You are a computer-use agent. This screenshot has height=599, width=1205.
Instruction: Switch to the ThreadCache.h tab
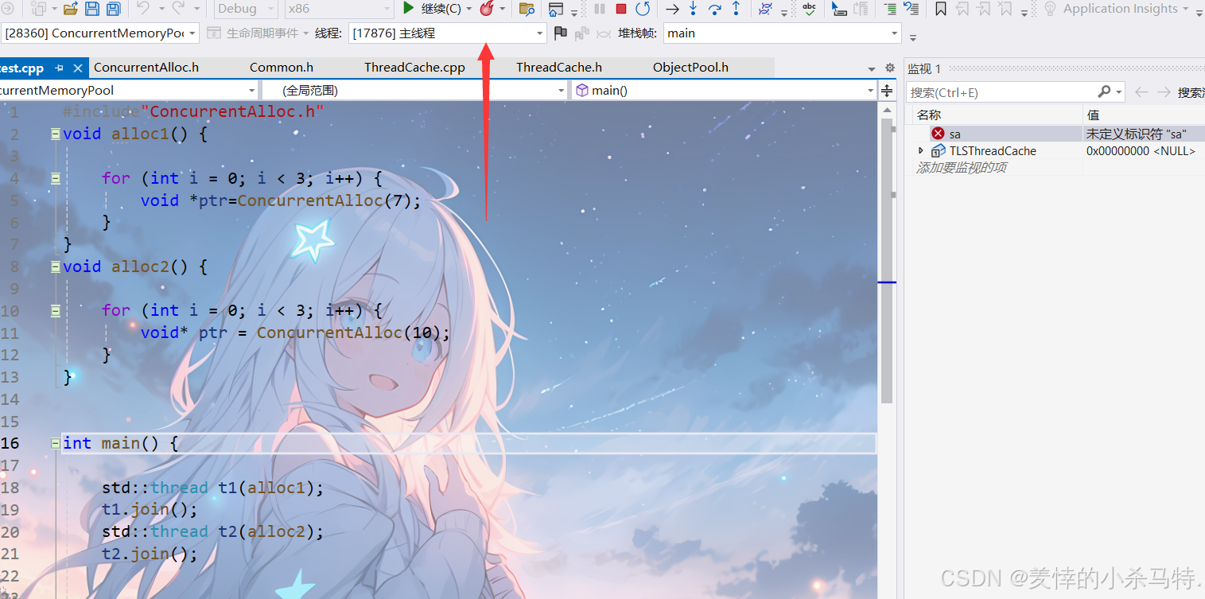[559, 68]
